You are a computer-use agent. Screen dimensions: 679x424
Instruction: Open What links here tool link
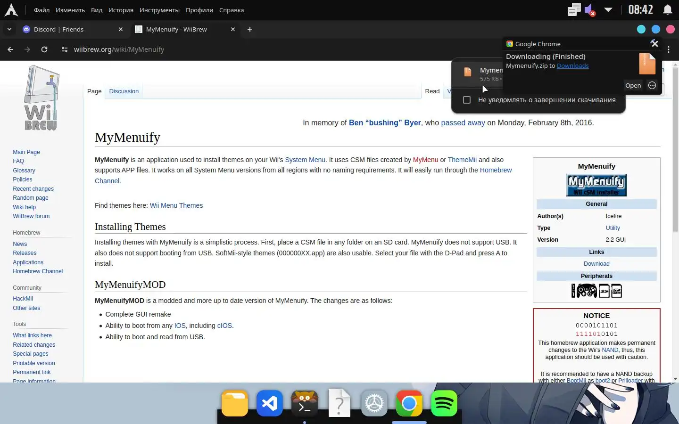(x=32, y=335)
